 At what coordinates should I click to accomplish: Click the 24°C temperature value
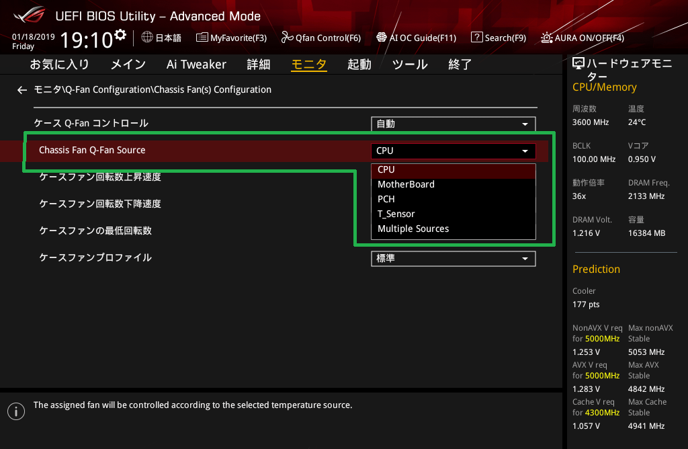(637, 122)
